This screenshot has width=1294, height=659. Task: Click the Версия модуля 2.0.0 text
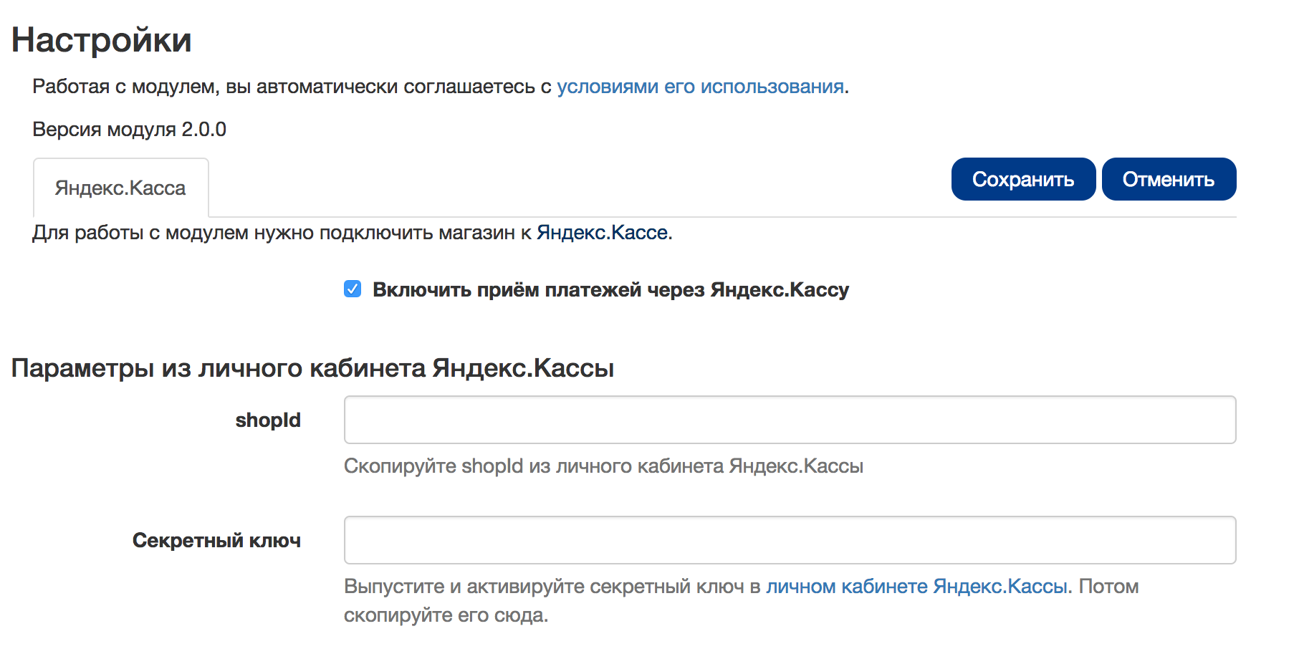(129, 130)
